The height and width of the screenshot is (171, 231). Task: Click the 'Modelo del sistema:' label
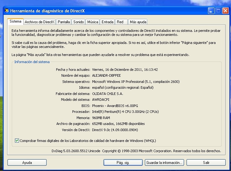(76, 100)
